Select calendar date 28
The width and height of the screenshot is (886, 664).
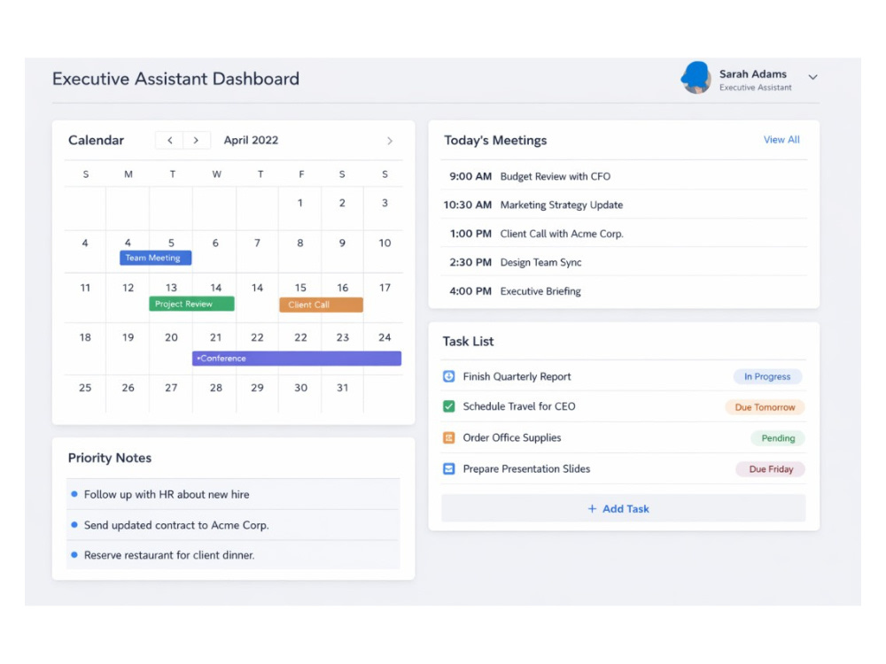[216, 388]
